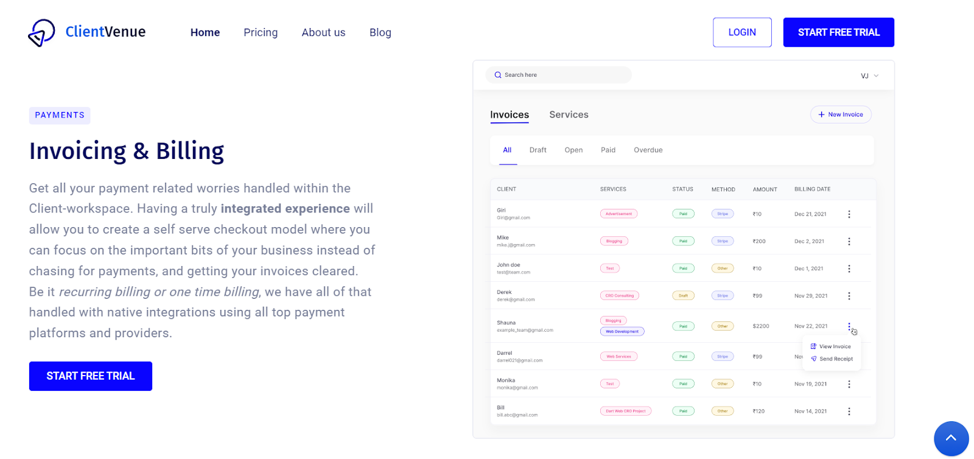Open three-dot menu for Derek's invoice
Viewport: 974px width, 459px height.
pos(849,296)
